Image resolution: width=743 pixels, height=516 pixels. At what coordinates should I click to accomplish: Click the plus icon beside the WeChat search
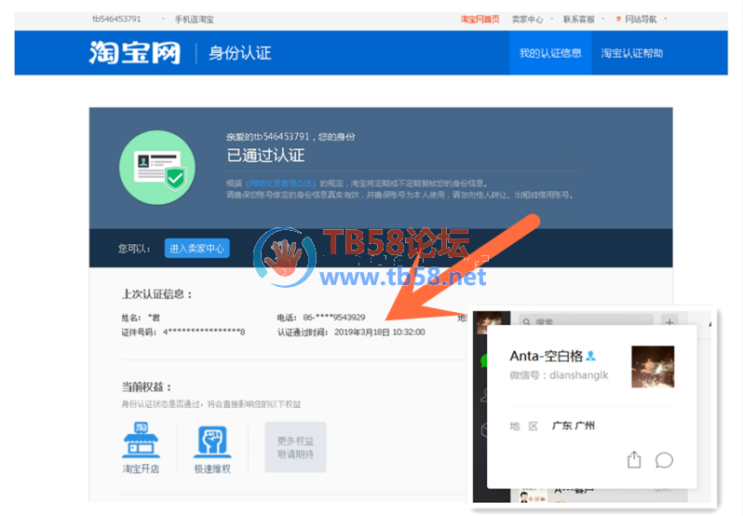(669, 322)
